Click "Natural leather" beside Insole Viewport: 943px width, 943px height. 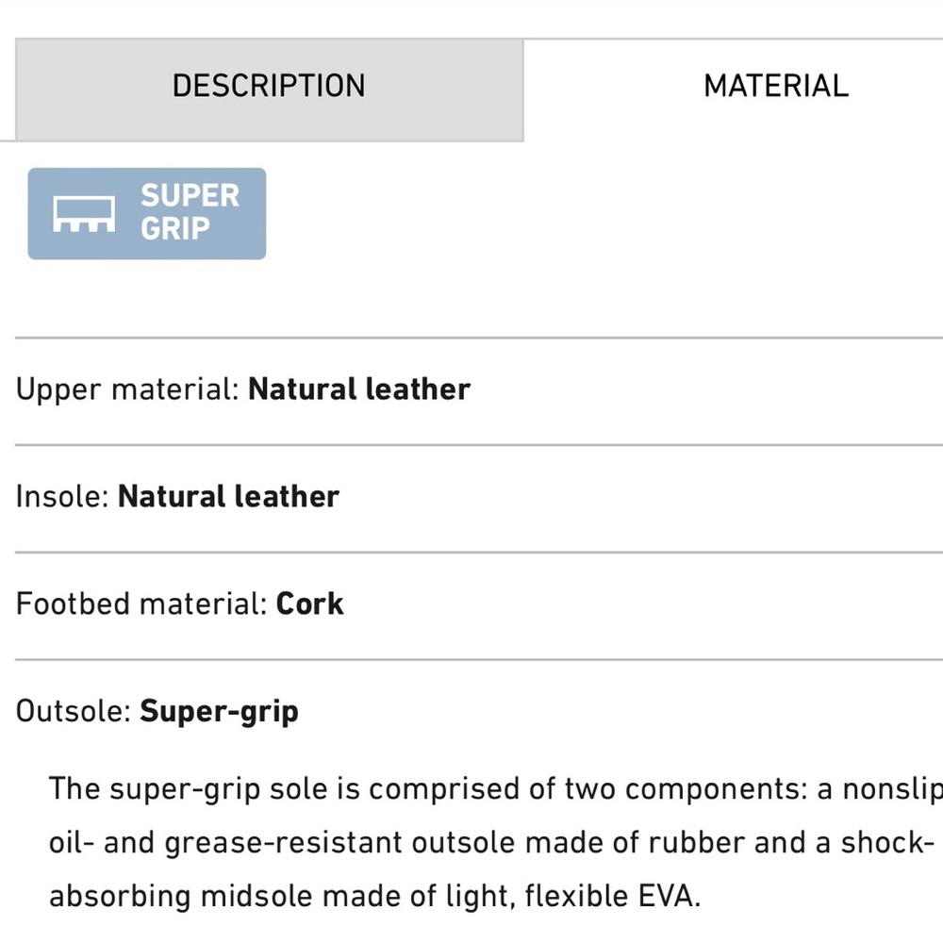[x=228, y=497]
